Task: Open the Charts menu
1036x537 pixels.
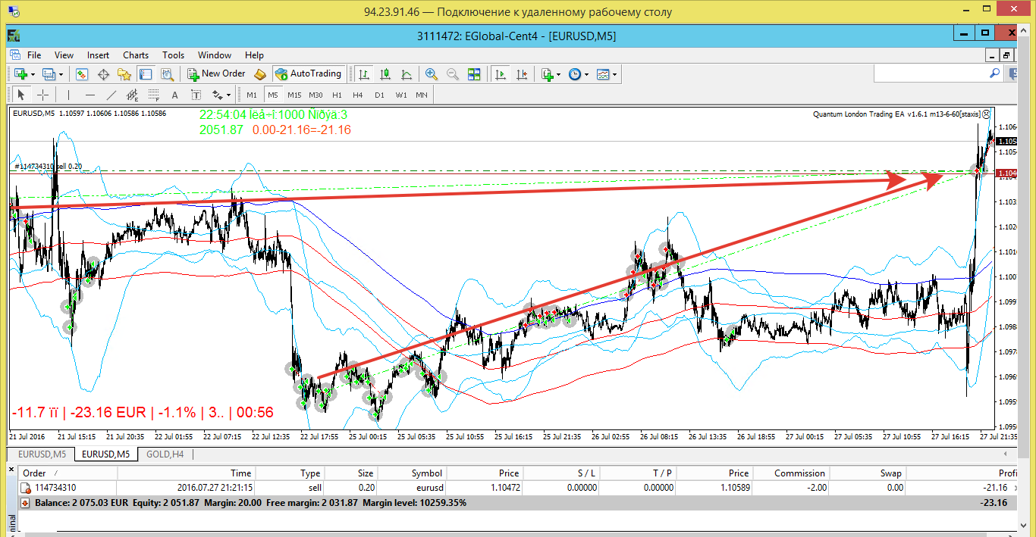Action: [x=136, y=55]
